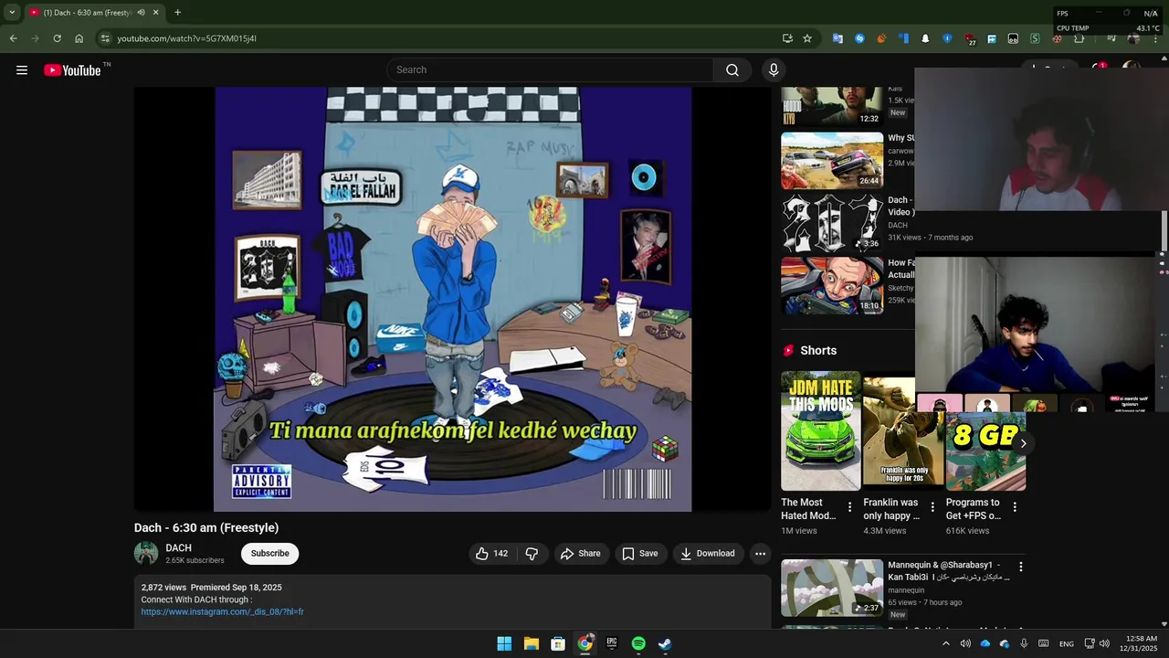Open Steam from the taskbar

click(x=665, y=643)
